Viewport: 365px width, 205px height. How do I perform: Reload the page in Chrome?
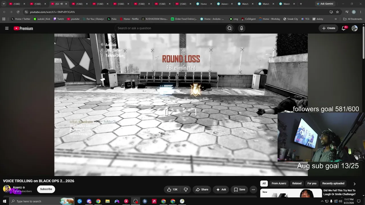tap(18, 12)
